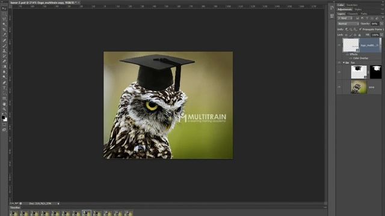
Task: Switch to the Styles tab
Action: (358, 10)
